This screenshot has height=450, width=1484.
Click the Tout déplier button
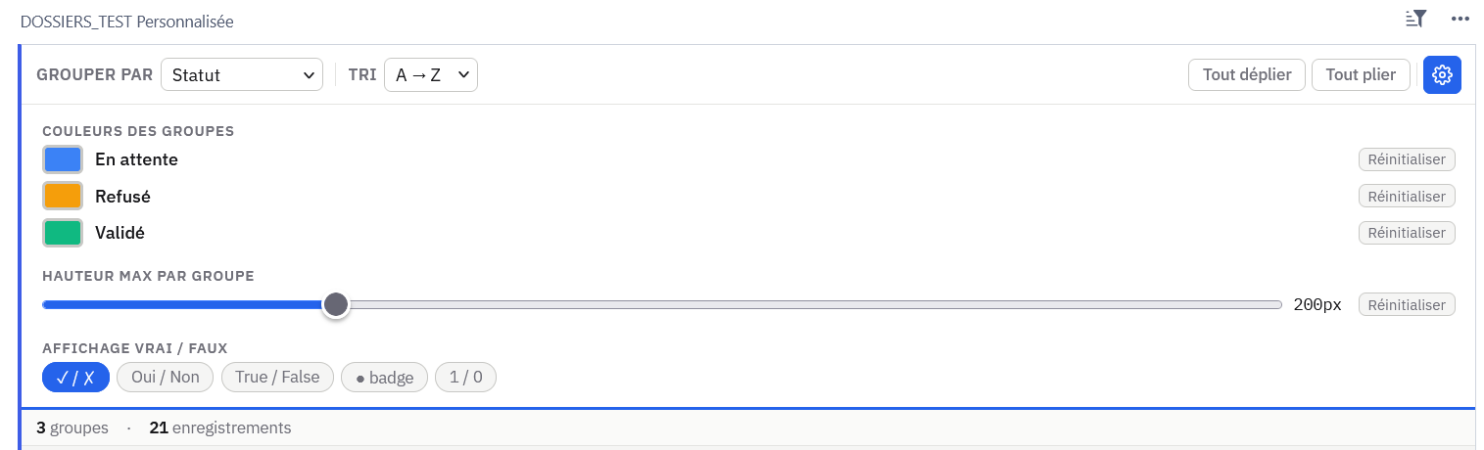tap(1246, 75)
